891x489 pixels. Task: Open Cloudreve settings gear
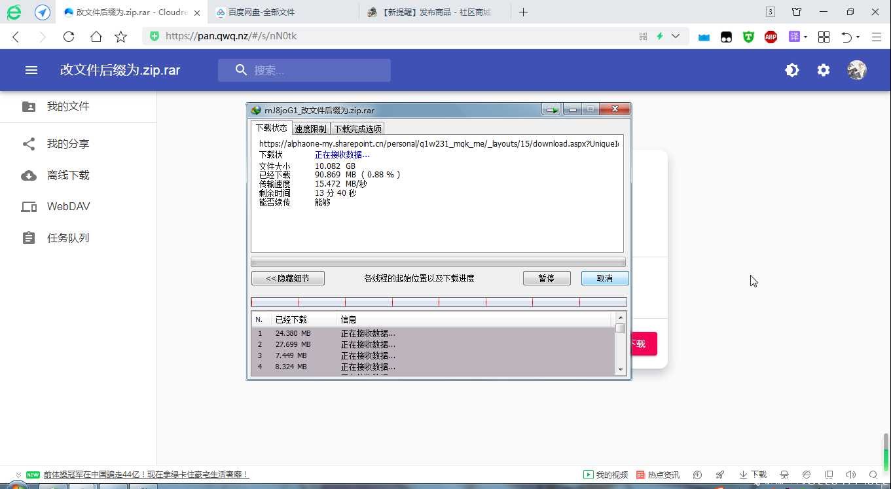pyautogui.click(x=824, y=70)
